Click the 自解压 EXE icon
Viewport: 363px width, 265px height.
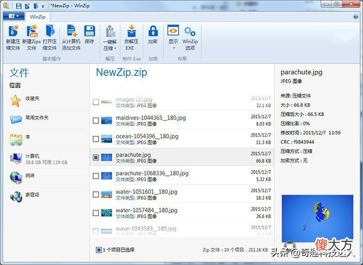[x=131, y=31]
